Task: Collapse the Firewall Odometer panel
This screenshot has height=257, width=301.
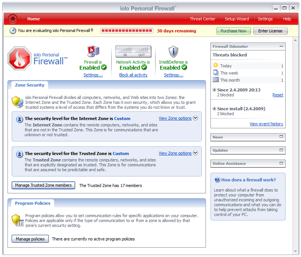Action: (x=281, y=46)
